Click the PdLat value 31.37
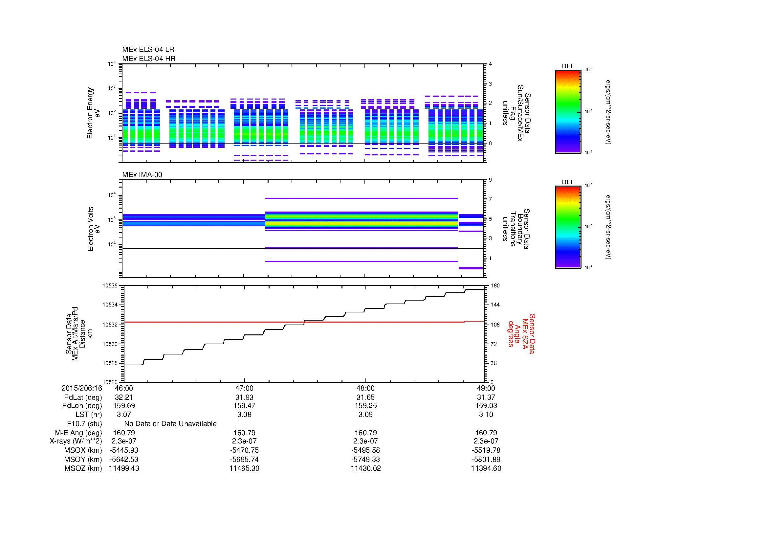768x543 pixels. [486, 397]
